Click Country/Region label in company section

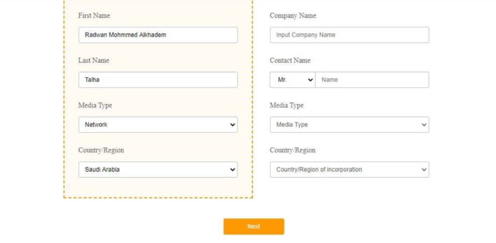(x=292, y=151)
